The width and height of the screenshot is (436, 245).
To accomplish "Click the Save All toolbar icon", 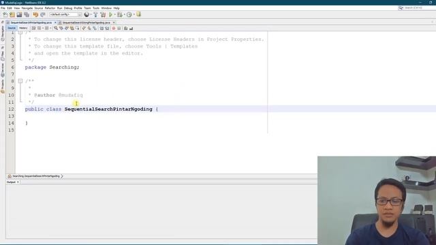I will (x=27, y=14).
